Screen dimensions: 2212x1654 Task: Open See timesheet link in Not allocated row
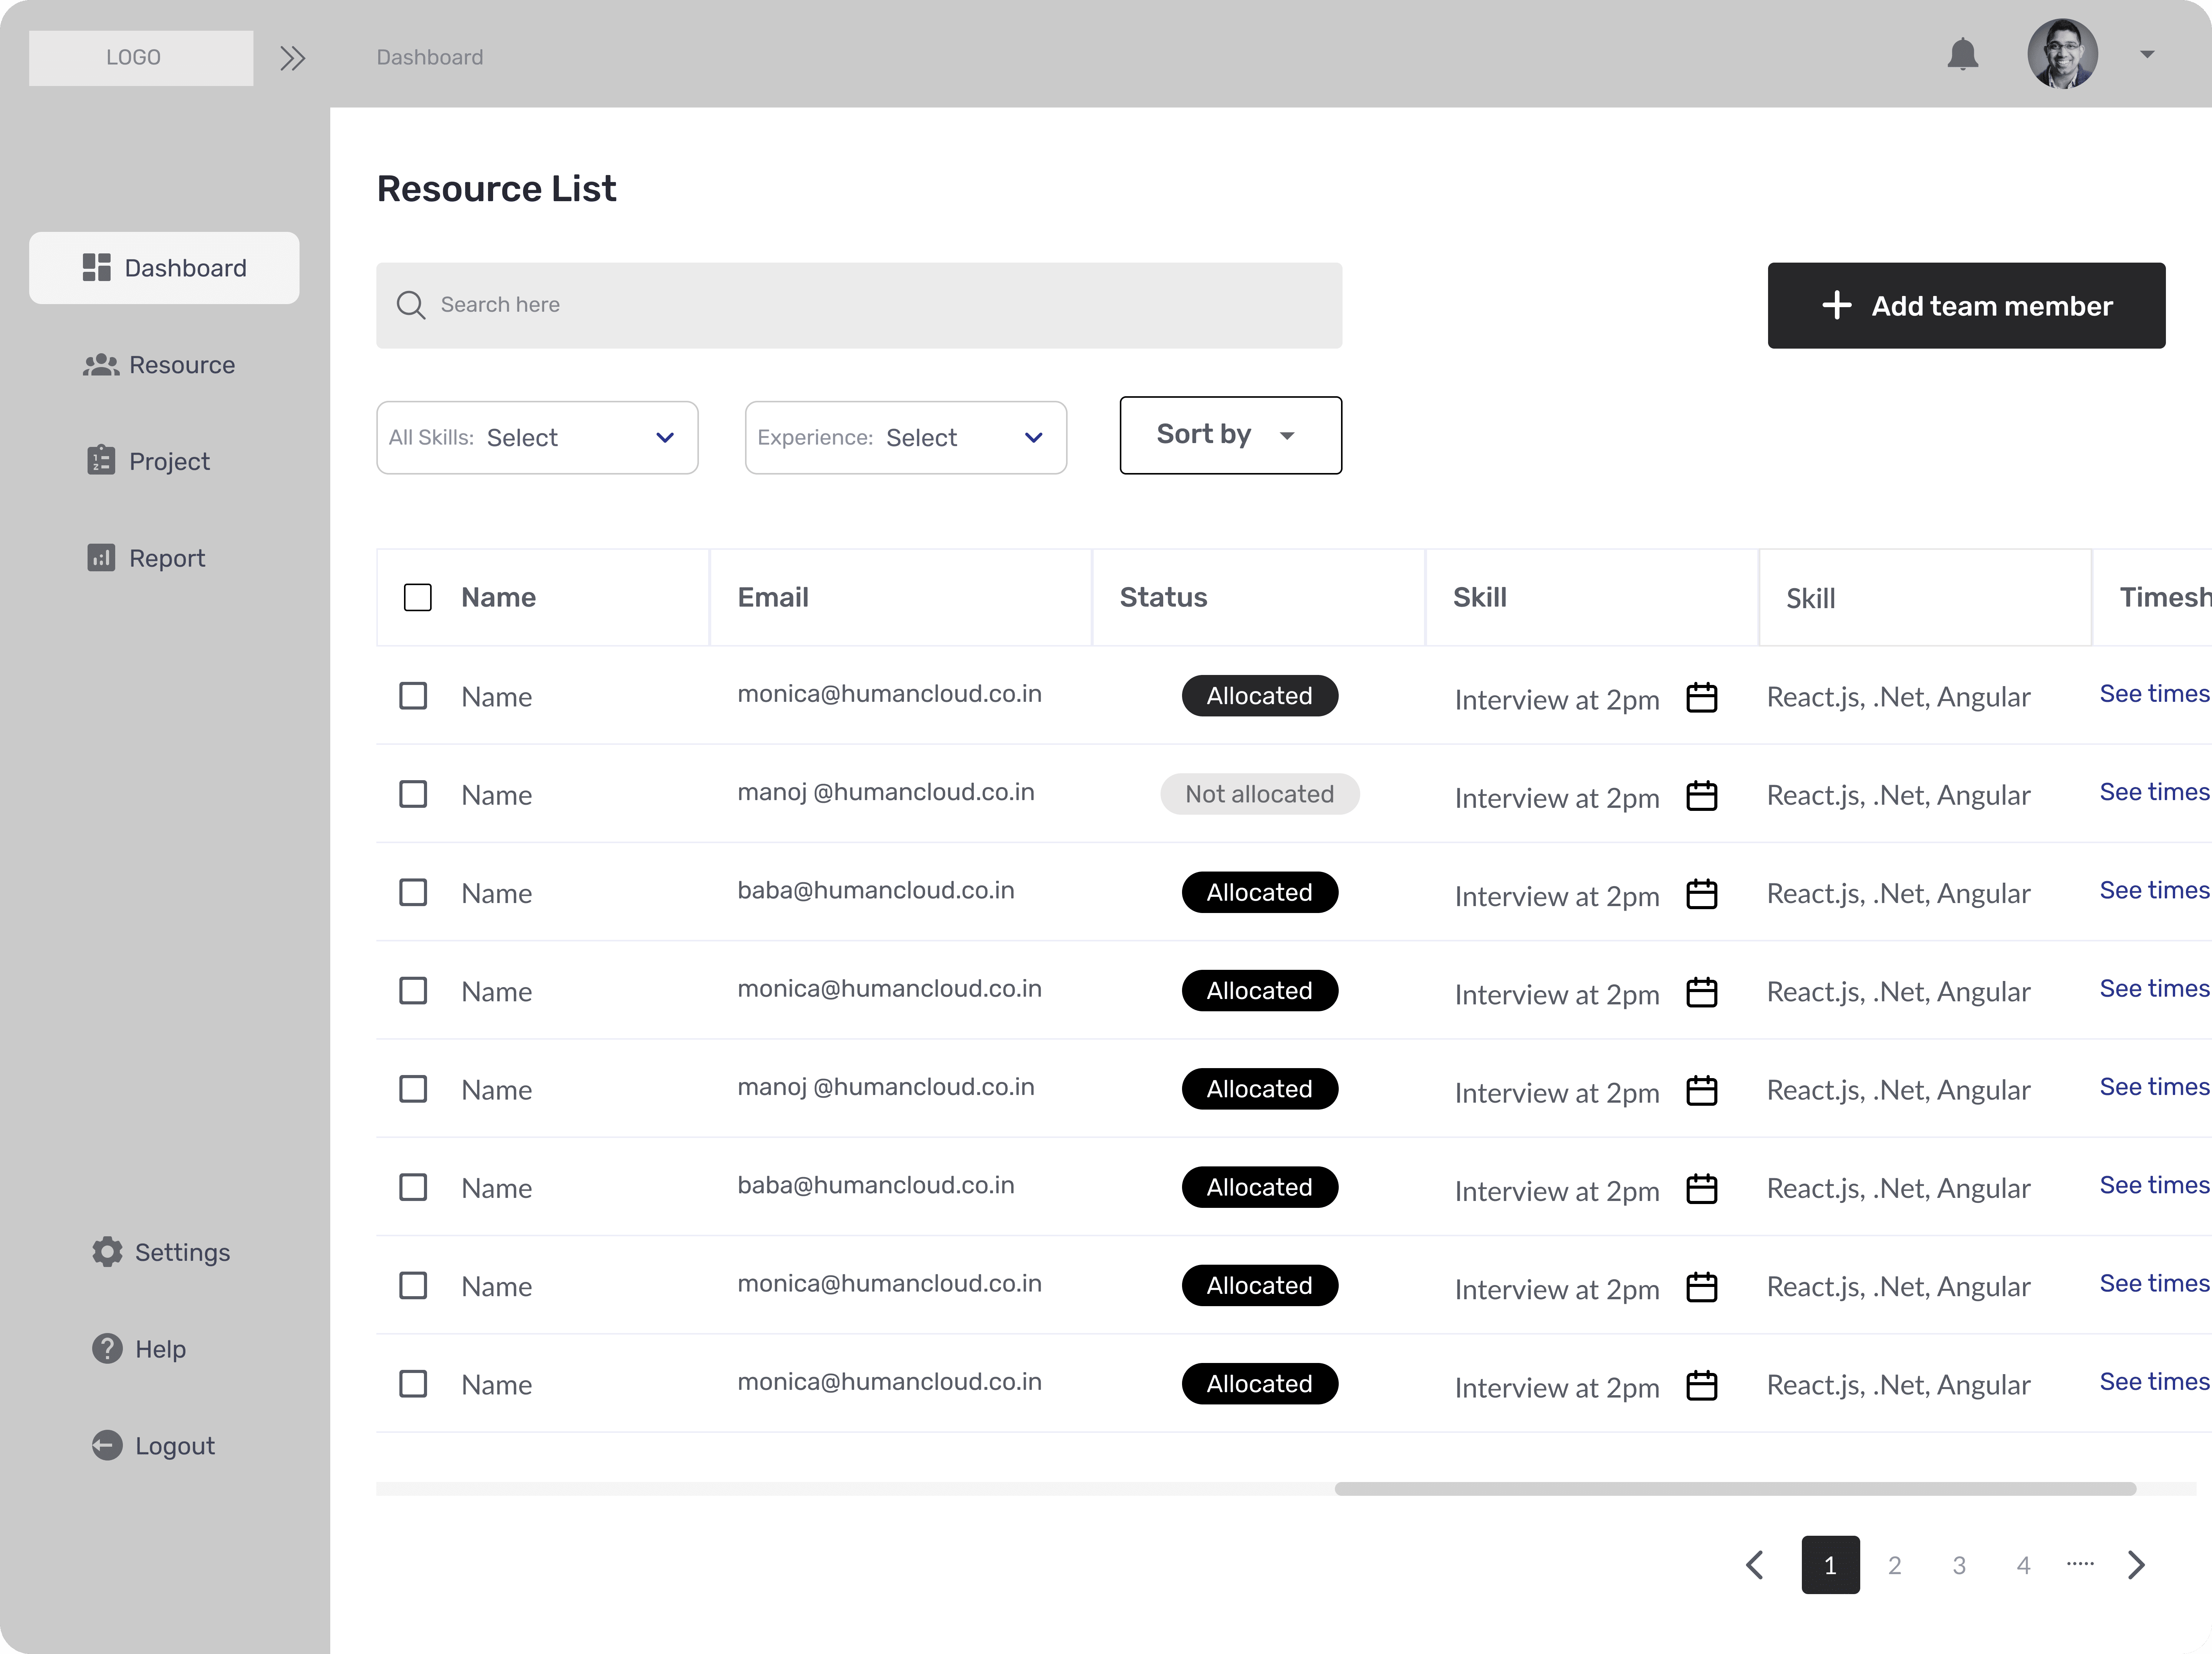pyautogui.click(x=2155, y=792)
